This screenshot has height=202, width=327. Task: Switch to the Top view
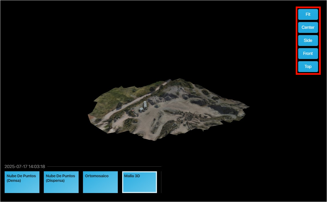[x=308, y=67]
